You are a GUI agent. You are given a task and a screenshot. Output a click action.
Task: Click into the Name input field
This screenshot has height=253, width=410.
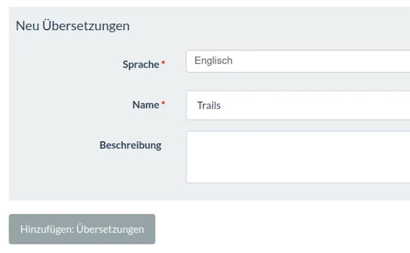(298, 105)
